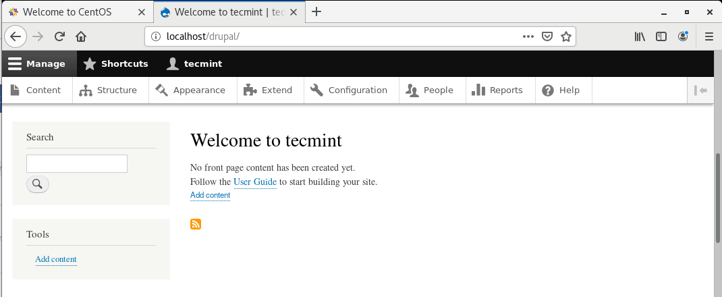Viewport: 722px width, 297px height.
Task: Open the Configuration admin page
Action: [352, 90]
